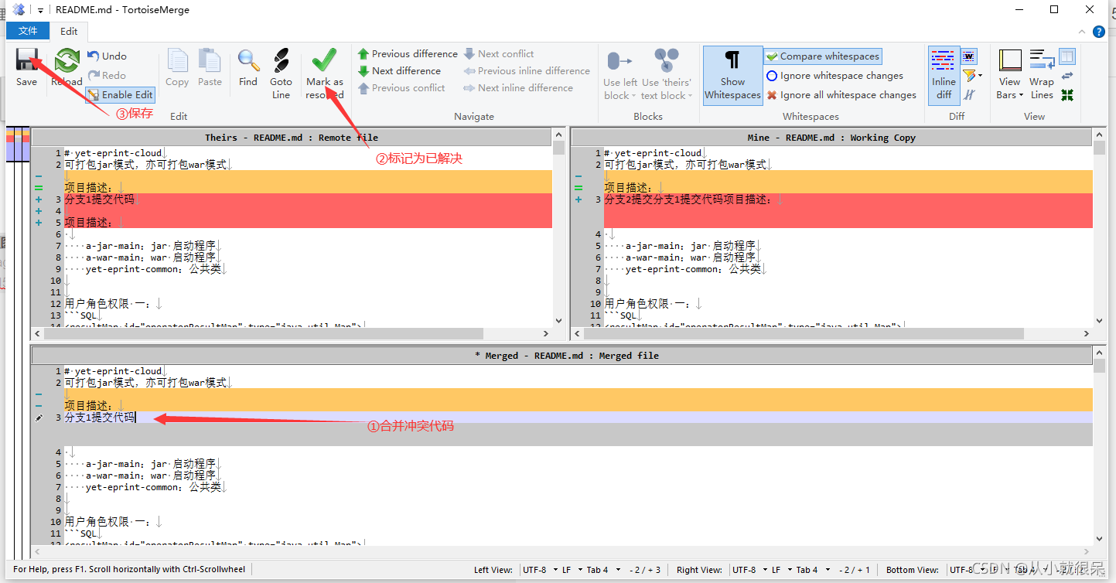The width and height of the screenshot is (1116, 583).
Task: Click the Redo button
Action: click(107, 75)
